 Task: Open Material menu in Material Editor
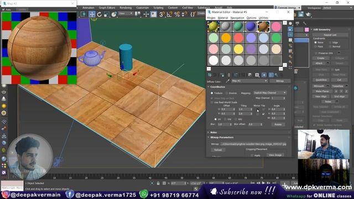click(x=223, y=18)
